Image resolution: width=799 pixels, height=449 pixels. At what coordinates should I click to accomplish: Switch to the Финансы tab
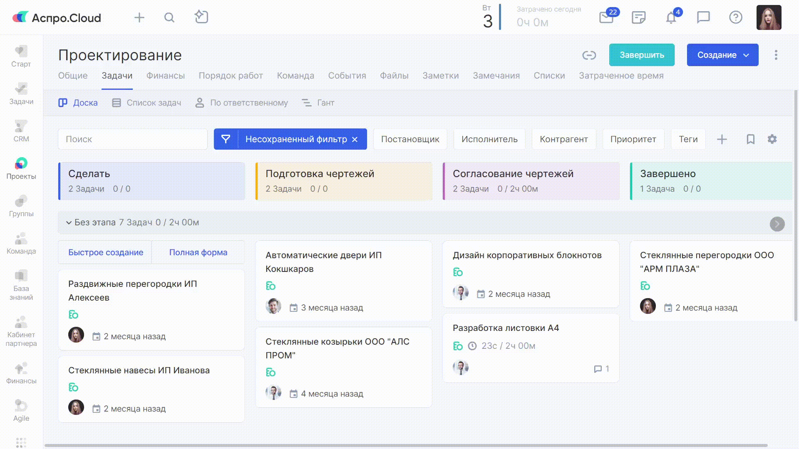click(165, 76)
